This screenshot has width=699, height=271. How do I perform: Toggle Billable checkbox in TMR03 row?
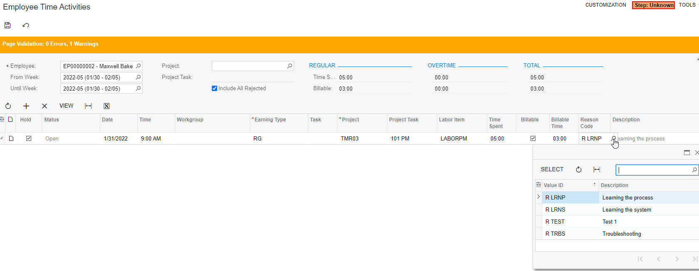[x=533, y=138]
